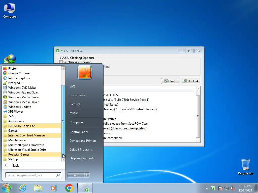
Task: Click the Lock button in the Start menu
Action: [76, 175]
